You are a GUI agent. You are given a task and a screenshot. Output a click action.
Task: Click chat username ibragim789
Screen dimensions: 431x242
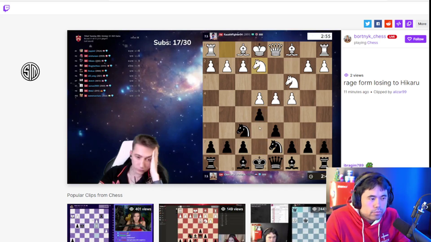point(354,165)
